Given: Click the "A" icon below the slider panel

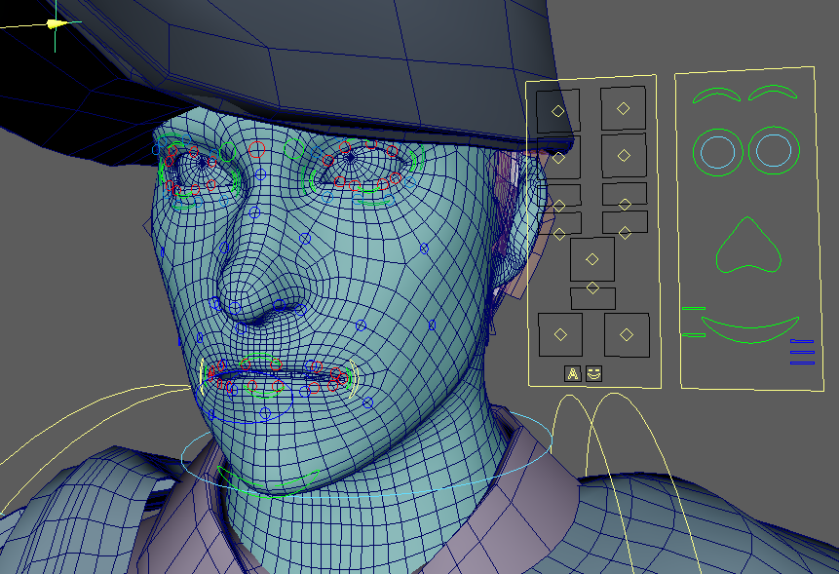Looking at the screenshot, I should tap(573, 372).
